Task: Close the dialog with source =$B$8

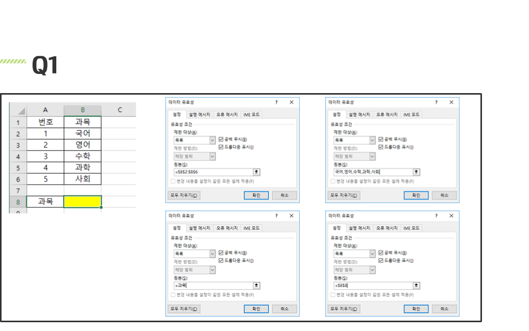Action: [x=452, y=216]
